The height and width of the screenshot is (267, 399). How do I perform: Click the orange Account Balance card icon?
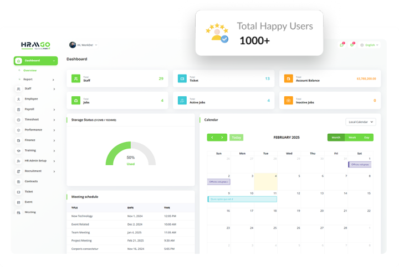click(289, 78)
